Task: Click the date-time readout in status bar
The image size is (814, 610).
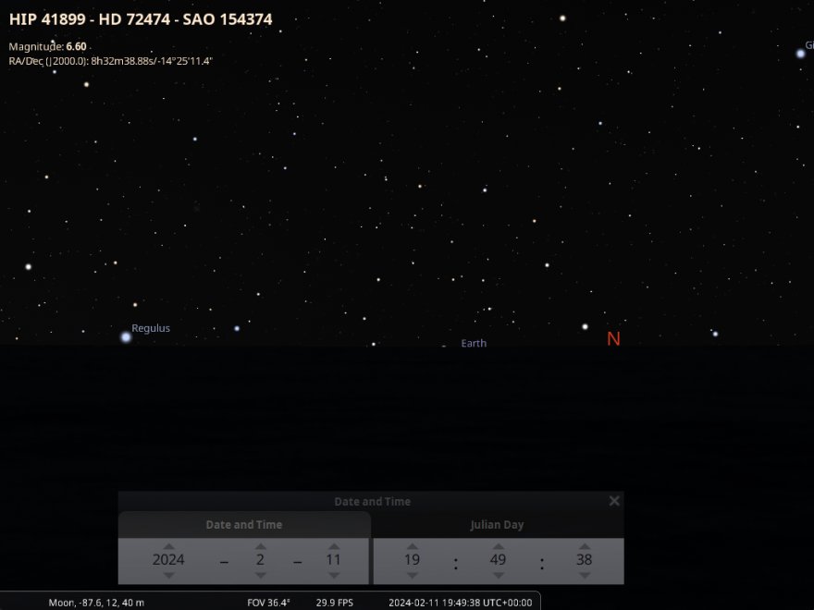Action: coord(460,603)
